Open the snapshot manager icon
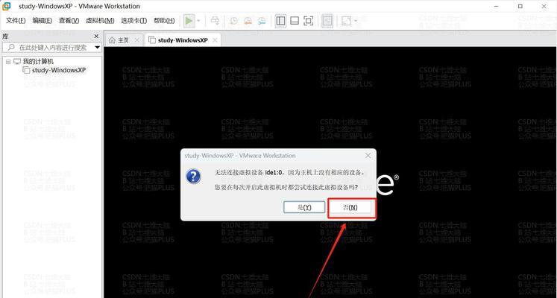Viewport: 557px width, 298px height. click(x=262, y=21)
